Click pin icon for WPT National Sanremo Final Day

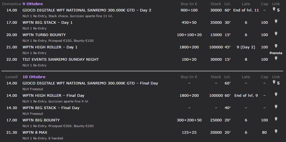(274, 82)
